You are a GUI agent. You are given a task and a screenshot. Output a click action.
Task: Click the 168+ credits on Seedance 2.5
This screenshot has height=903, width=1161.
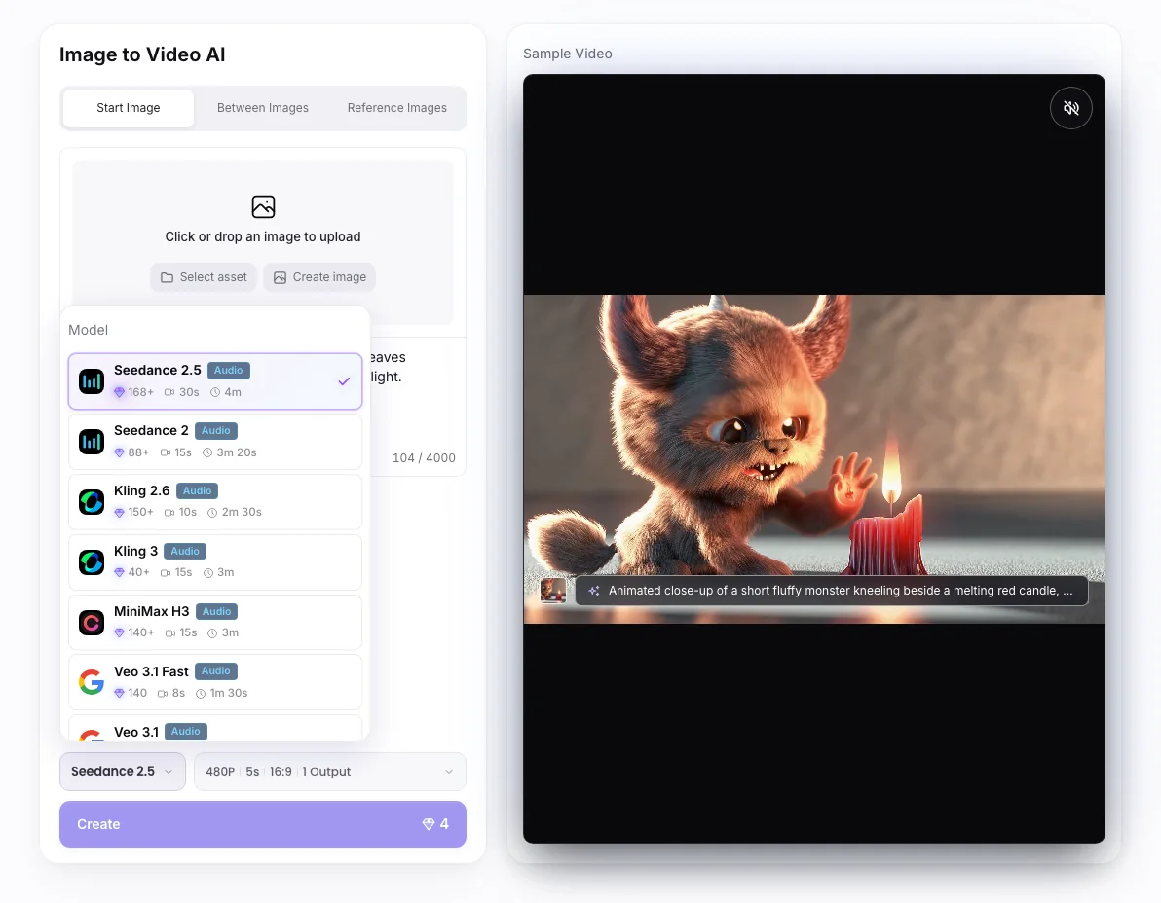[140, 393]
